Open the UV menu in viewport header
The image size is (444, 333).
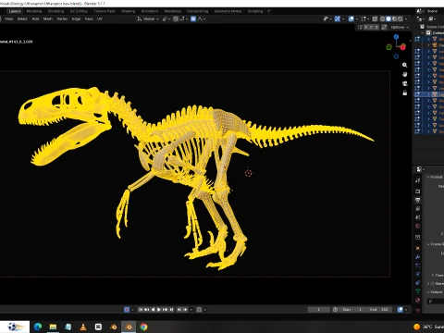pos(100,18)
